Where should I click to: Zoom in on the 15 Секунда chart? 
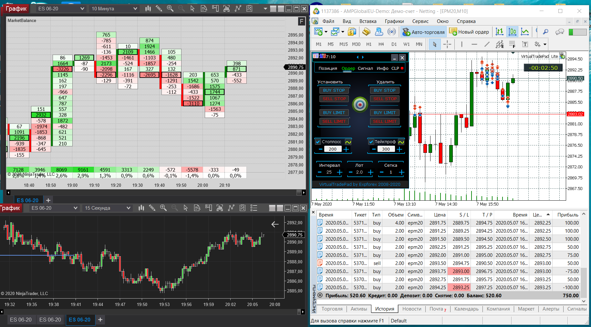coord(163,208)
